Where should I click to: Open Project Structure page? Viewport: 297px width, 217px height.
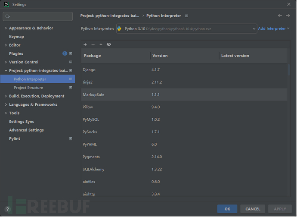pyautogui.click(x=28, y=88)
